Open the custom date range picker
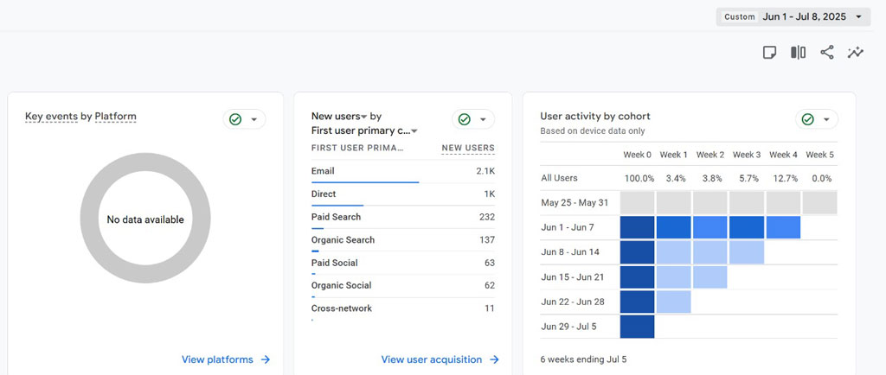 click(793, 16)
